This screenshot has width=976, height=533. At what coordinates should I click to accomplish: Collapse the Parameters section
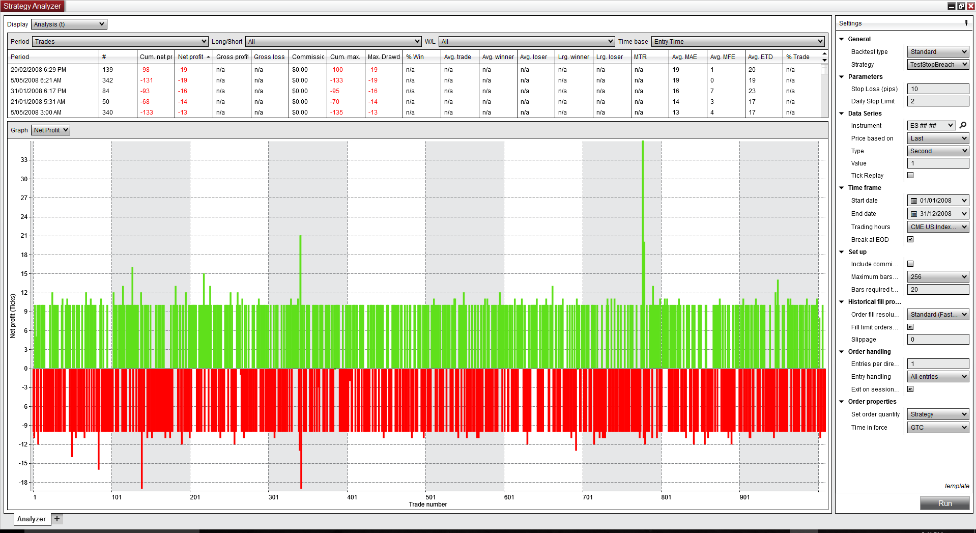842,77
